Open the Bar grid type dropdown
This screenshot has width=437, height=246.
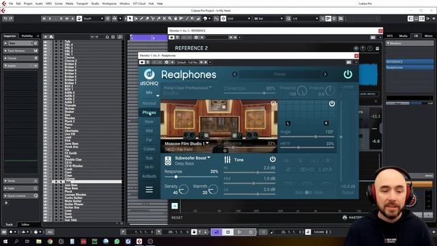pyautogui.click(x=268, y=18)
